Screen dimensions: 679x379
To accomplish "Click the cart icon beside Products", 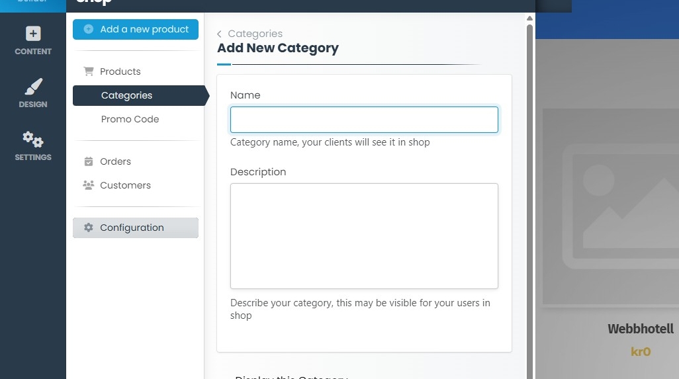I will click(89, 71).
